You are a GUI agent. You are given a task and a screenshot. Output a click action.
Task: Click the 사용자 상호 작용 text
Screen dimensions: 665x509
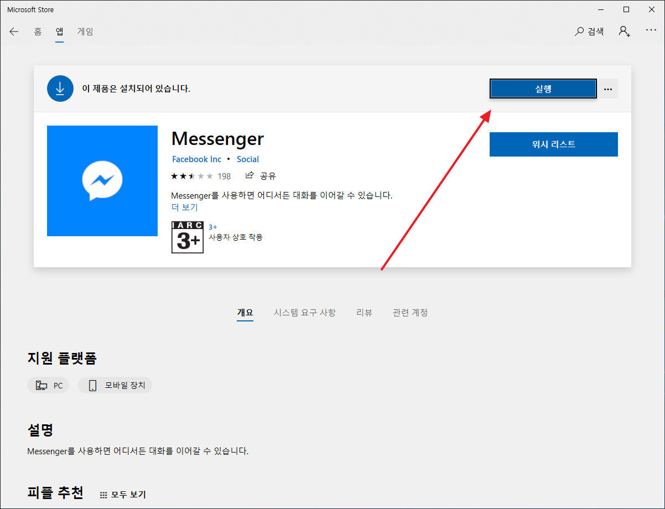coord(236,237)
